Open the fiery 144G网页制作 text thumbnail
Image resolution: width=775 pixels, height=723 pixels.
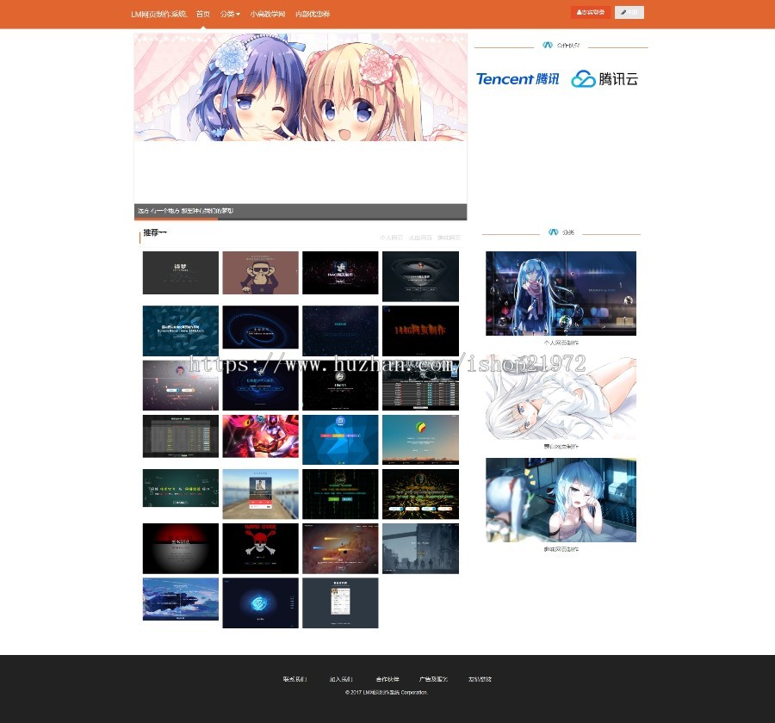(x=420, y=331)
